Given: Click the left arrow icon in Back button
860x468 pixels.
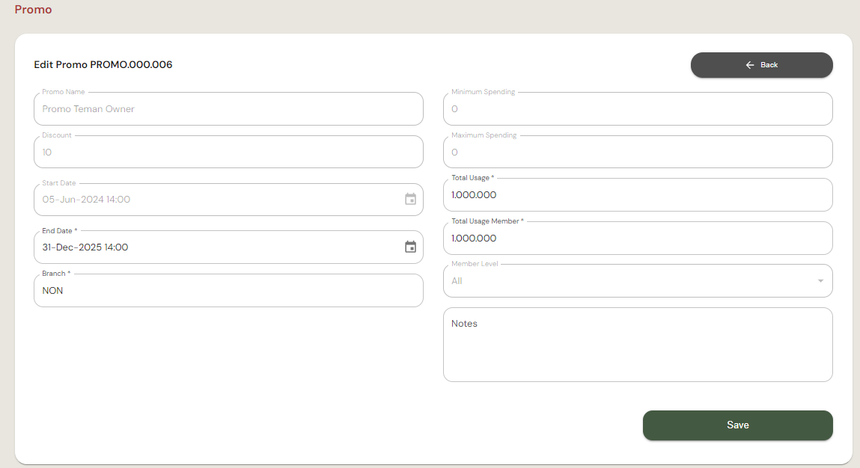Looking at the screenshot, I should pos(750,65).
